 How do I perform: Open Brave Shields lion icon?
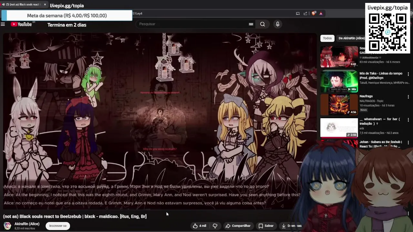(x=313, y=14)
